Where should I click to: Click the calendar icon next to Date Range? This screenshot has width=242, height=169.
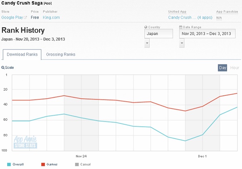pyautogui.click(x=181, y=27)
